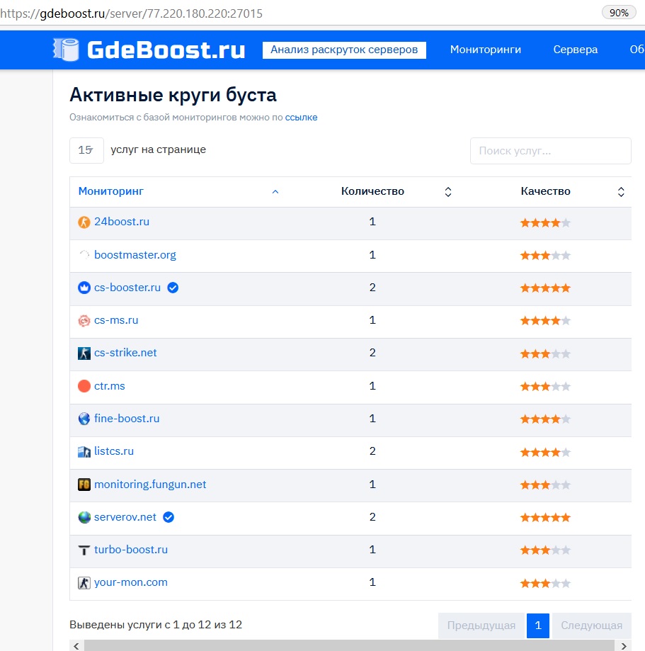Sort by Качество column arrows

[621, 192]
